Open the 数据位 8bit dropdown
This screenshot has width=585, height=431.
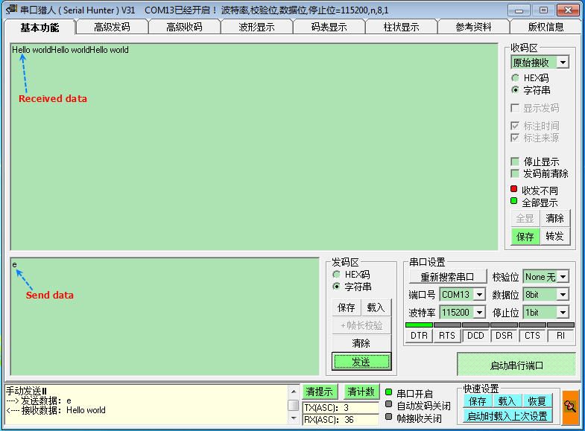(x=563, y=295)
